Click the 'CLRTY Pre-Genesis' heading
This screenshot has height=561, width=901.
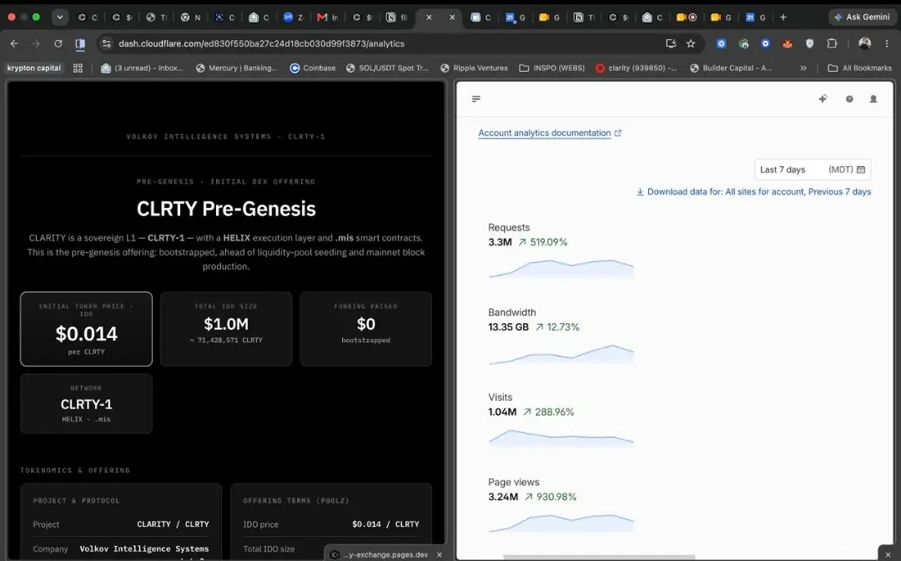[226, 209]
